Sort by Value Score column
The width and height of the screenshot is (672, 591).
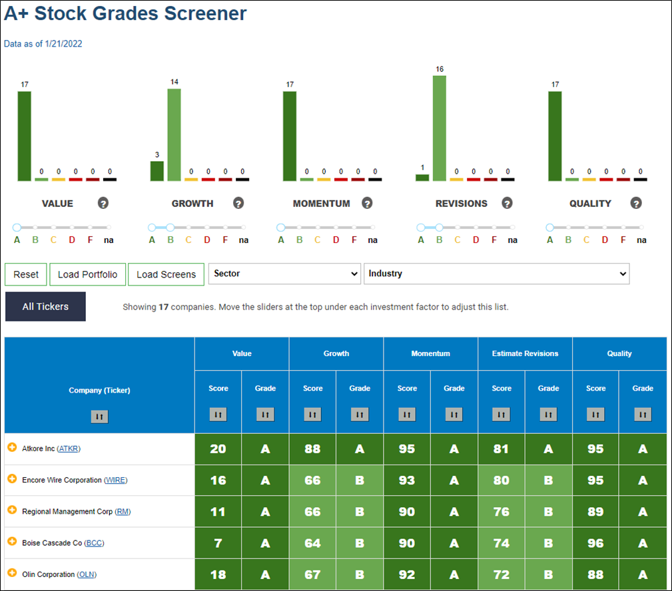[x=218, y=414]
